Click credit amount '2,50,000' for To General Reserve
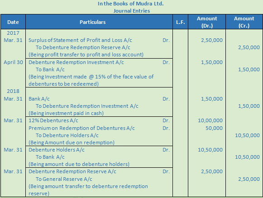The width and height of the screenshot is (263, 198). point(249,179)
